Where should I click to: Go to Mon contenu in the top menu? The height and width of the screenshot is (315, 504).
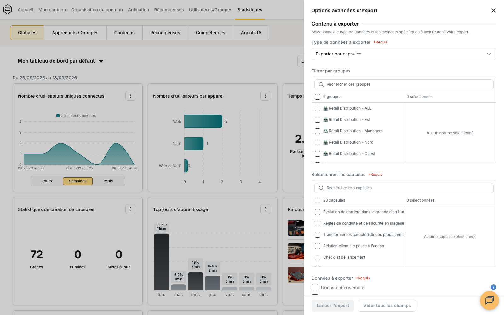(52, 10)
